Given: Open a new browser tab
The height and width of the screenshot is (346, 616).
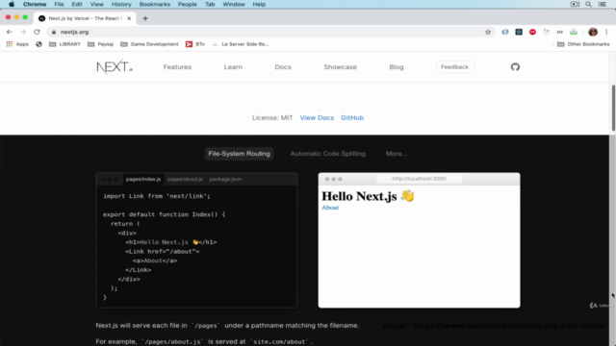Looking at the screenshot, I should point(145,18).
